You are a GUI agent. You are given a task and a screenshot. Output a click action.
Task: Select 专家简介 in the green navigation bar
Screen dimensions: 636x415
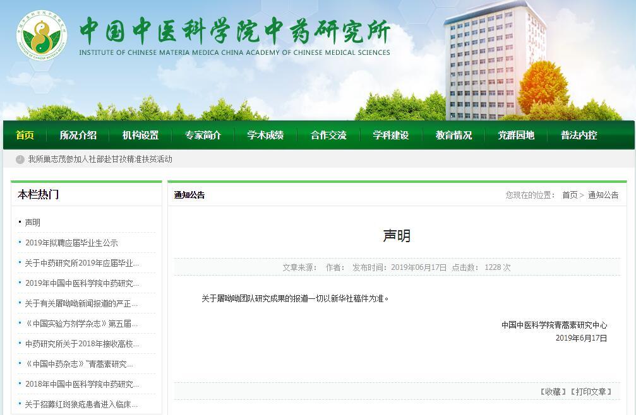tap(203, 135)
